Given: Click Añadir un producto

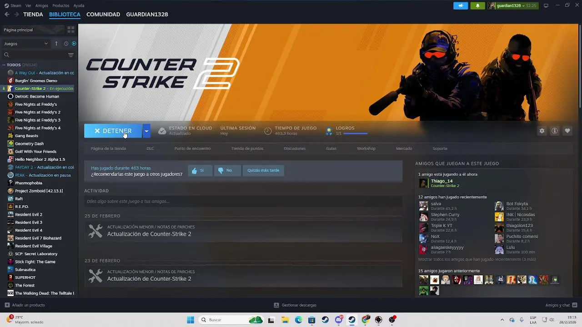Looking at the screenshot, I should (x=25, y=305).
